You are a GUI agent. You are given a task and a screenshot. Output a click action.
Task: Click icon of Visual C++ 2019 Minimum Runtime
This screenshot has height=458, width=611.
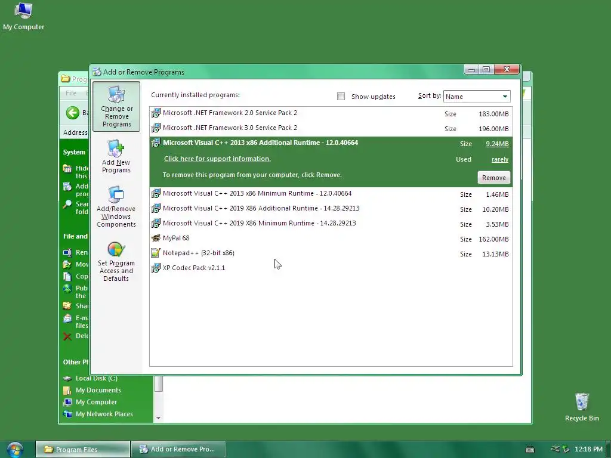click(156, 223)
